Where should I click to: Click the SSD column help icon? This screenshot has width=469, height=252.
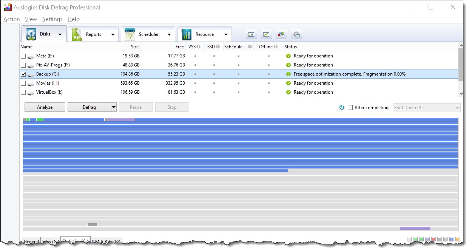[x=218, y=47]
